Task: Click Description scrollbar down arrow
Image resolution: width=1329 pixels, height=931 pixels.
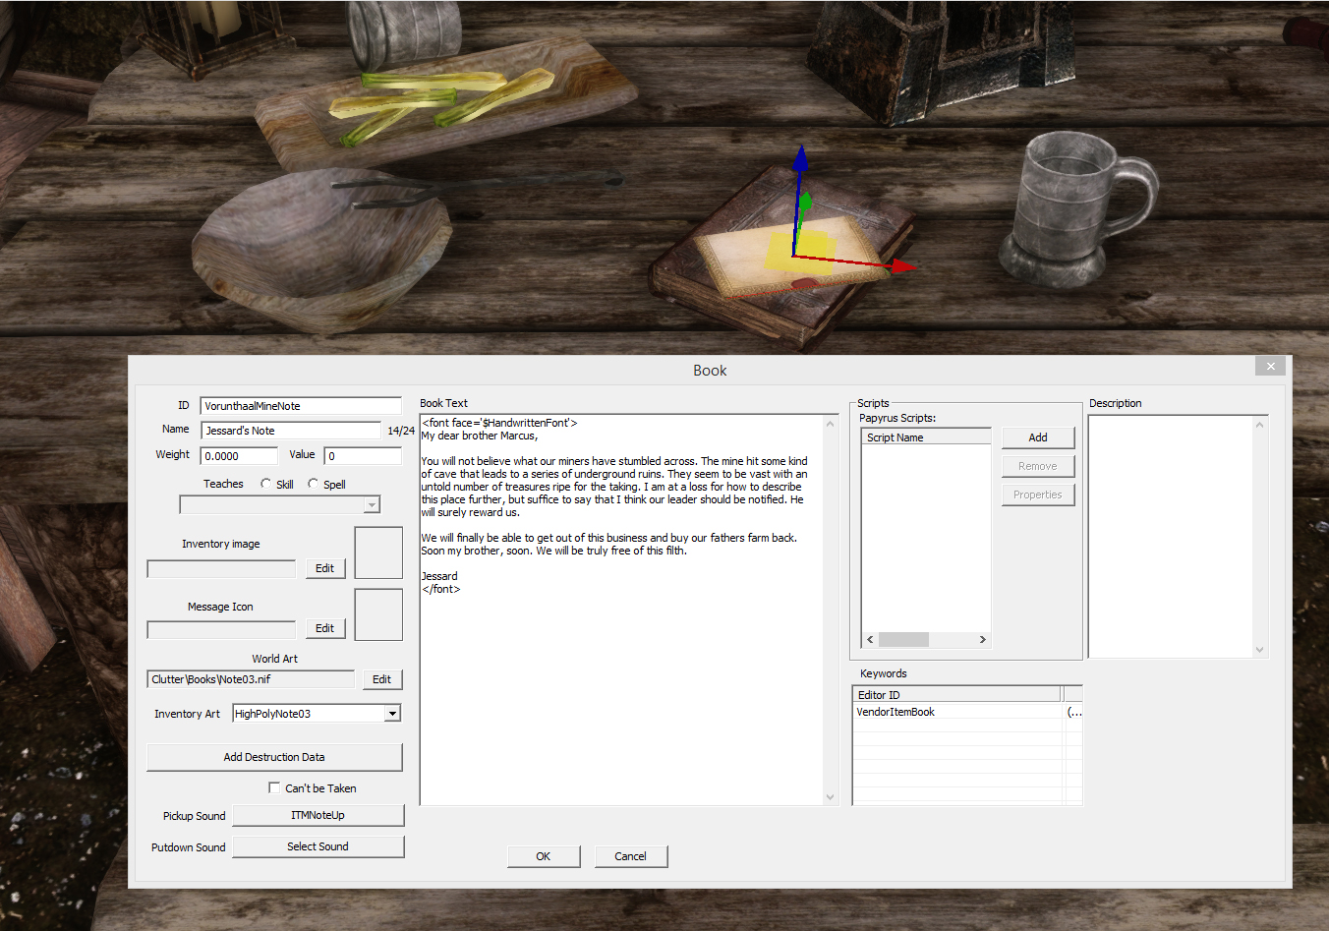Action: [1259, 650]
